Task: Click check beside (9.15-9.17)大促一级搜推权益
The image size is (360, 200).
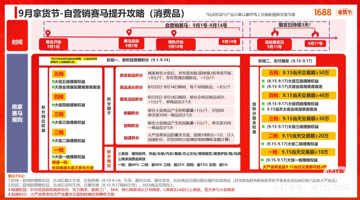Action: (262, 160)
